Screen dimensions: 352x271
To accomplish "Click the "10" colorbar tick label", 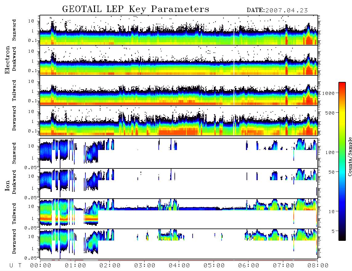I will (331, 212).
